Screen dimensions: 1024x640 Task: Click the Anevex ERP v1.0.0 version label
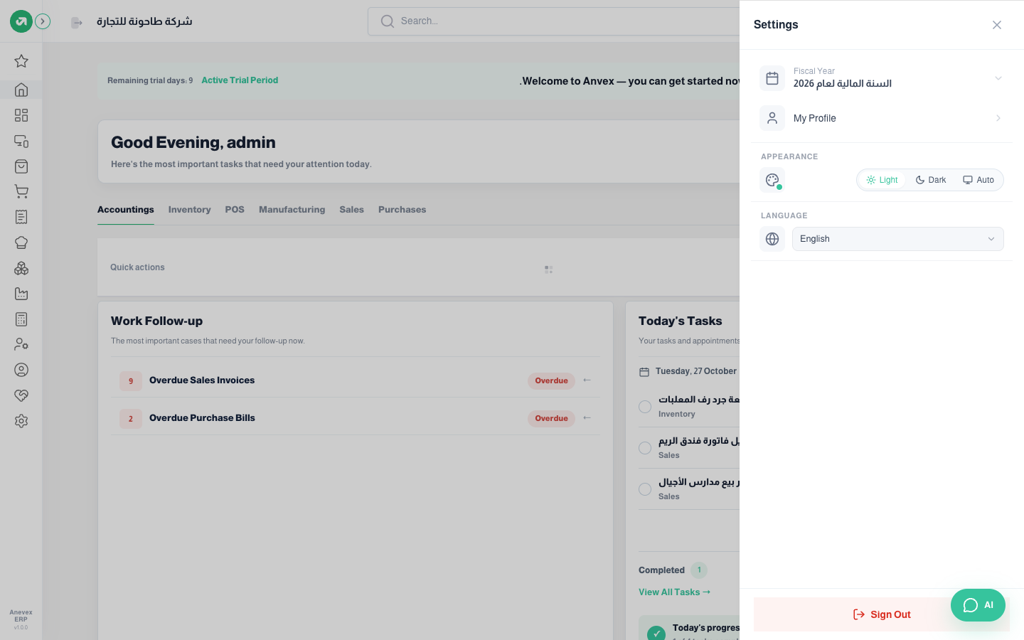(21, 619)
